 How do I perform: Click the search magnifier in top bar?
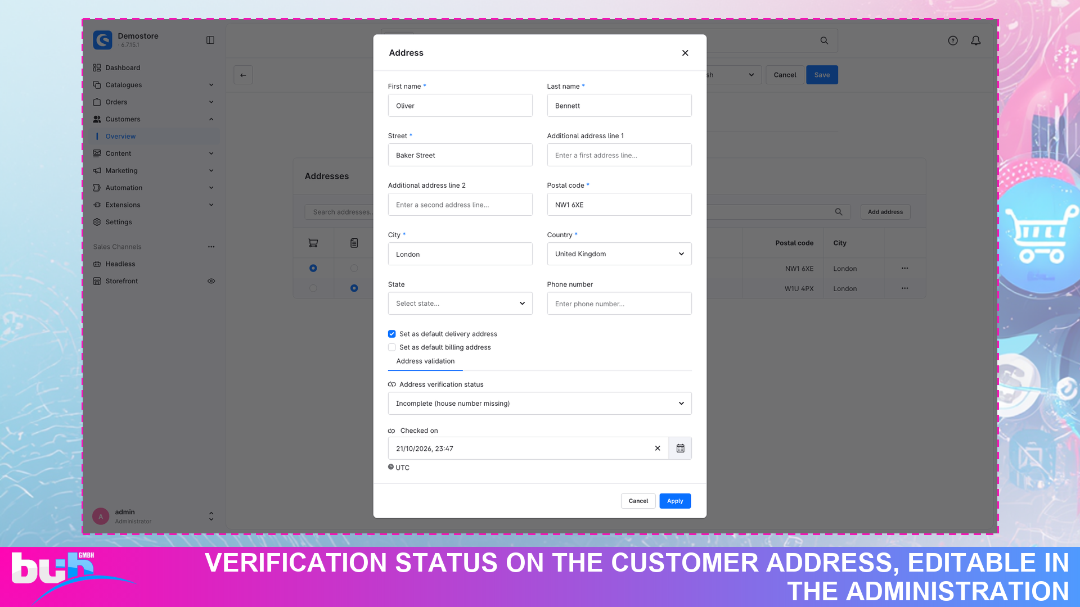pyautogui.click(x=824, y=40)
